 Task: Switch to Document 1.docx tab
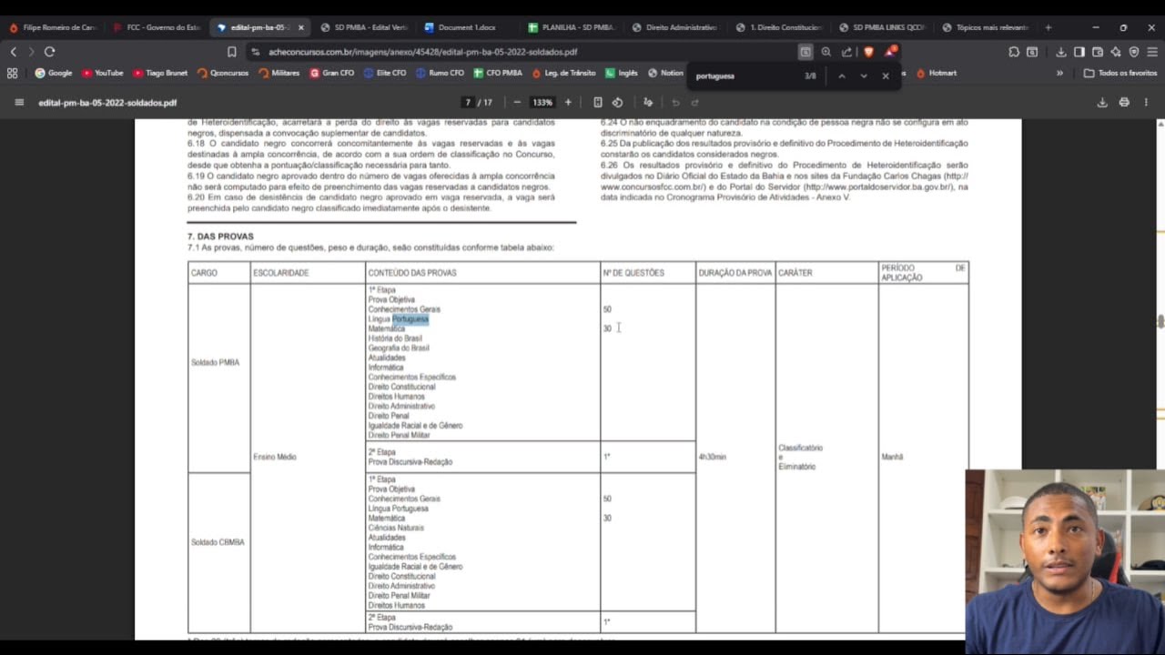point(468,27)
